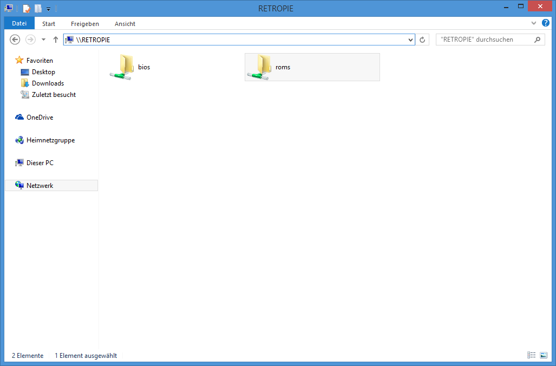The height and width of the screenshot is (366, 556).
Task: Open Explorer help via question mark icon
Action: tap(545, 23)
